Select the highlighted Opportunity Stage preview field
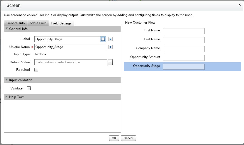244x145 pixels. [x=183, y=67]
